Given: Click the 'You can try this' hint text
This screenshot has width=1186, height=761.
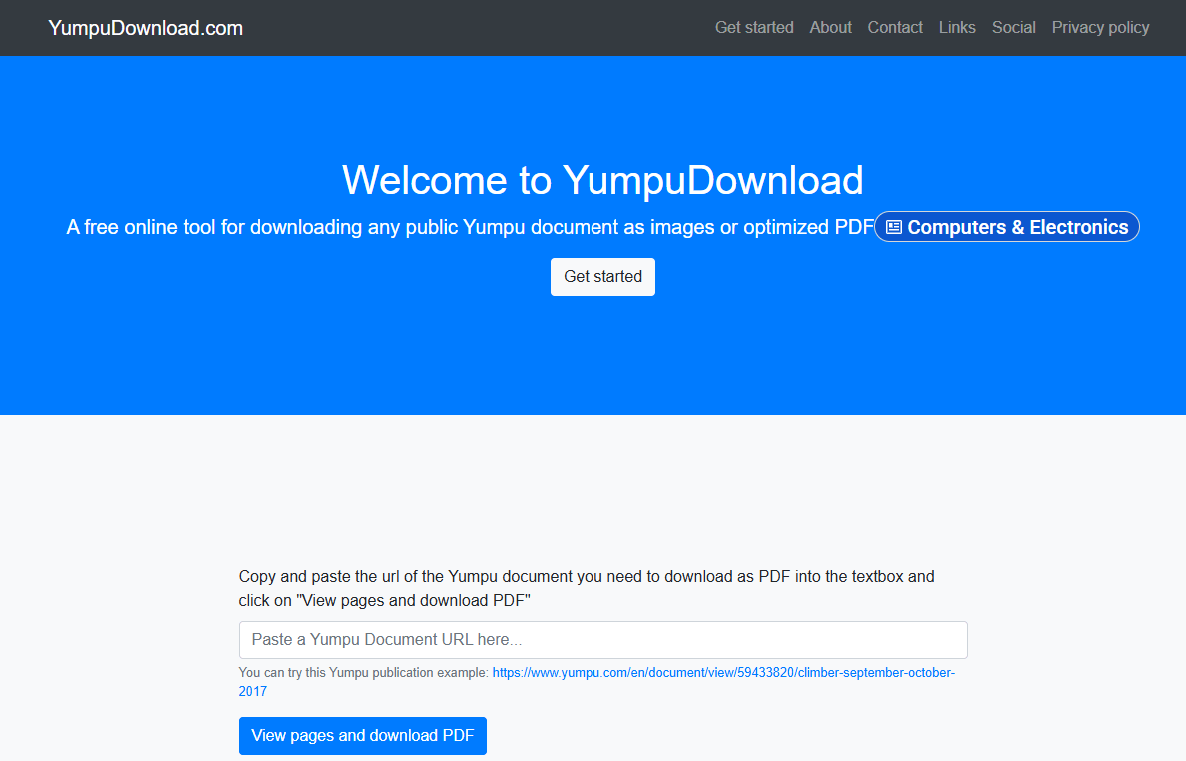Looking at the screenshot, I should coord(363,672).
